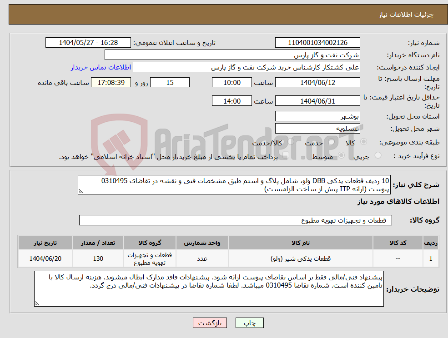
Task: Click the page header جزئیات اطلاعات نیاز
Action: coord(406,15)
